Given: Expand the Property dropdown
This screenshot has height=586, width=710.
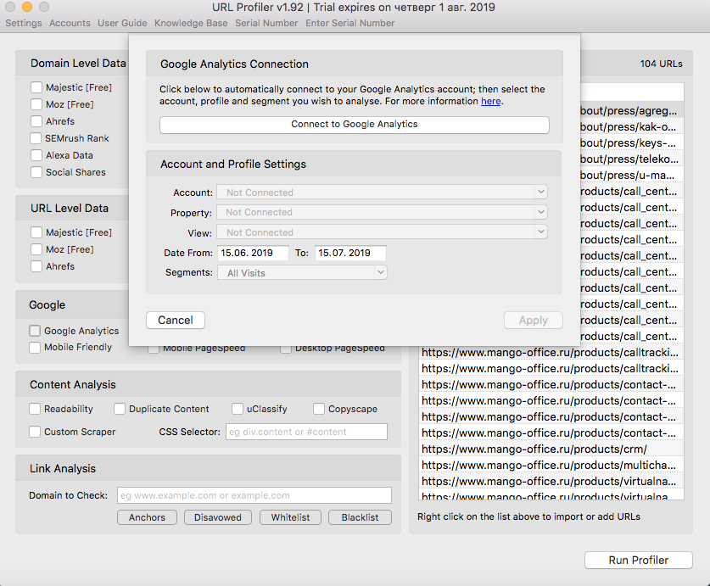Looking at the screenshot, I should click(x=382, y=212).
